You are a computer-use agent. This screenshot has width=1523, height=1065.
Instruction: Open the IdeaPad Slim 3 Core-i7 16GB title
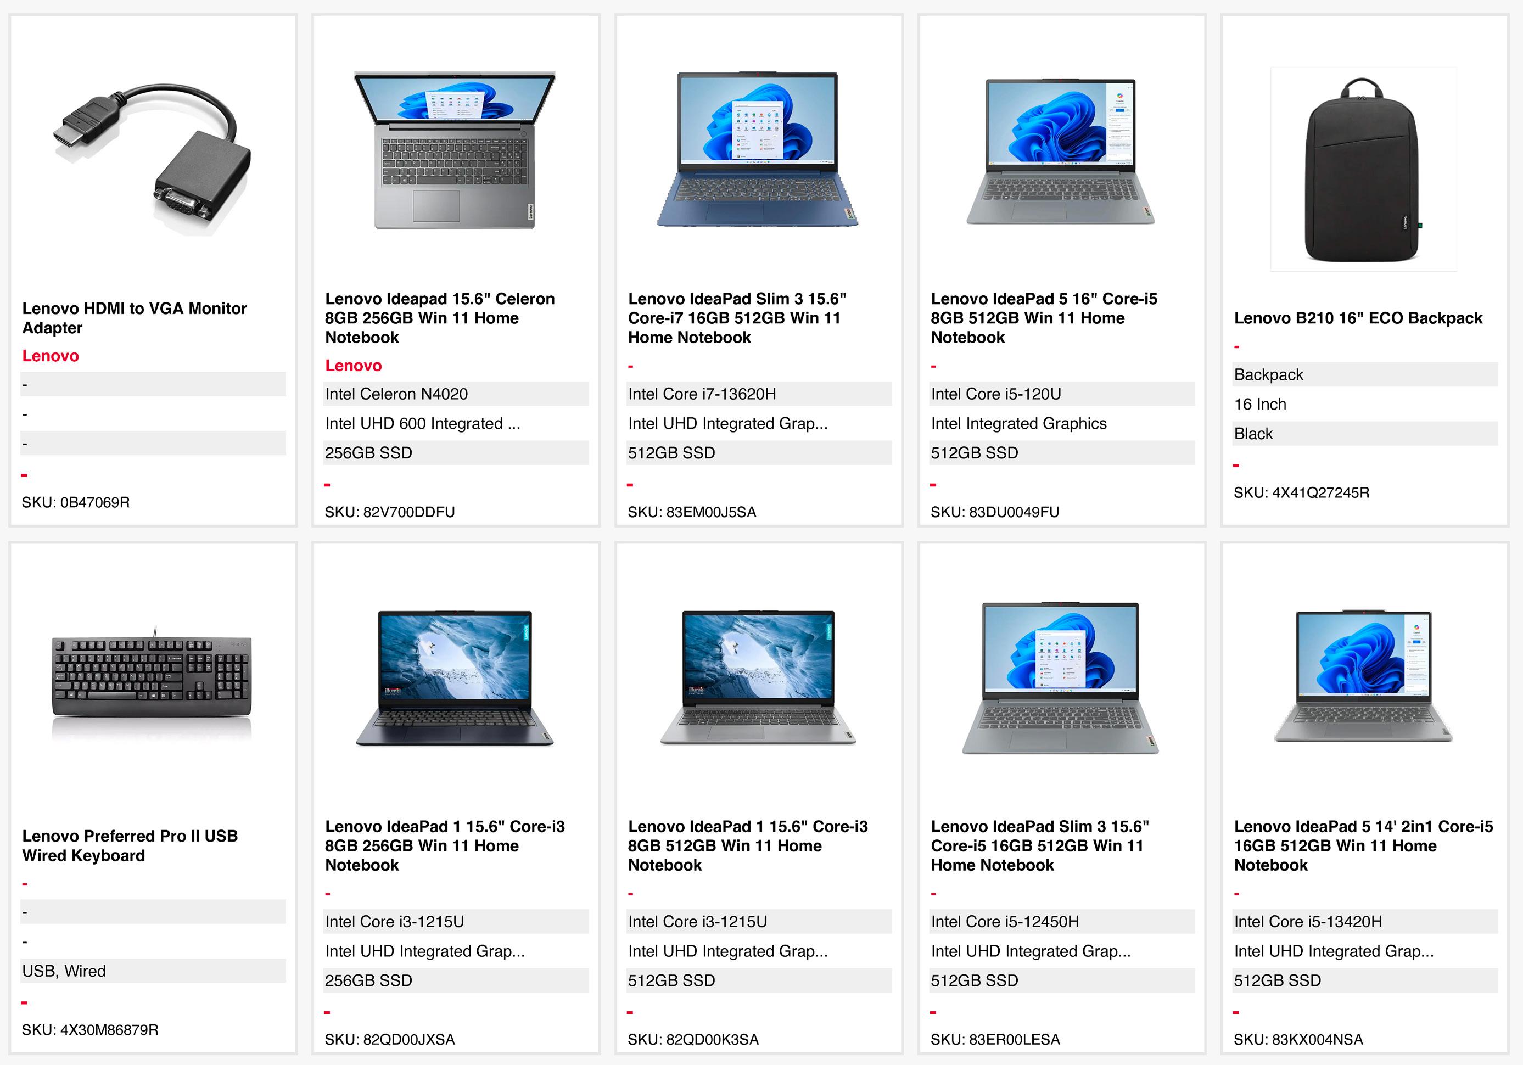point(736,318)
